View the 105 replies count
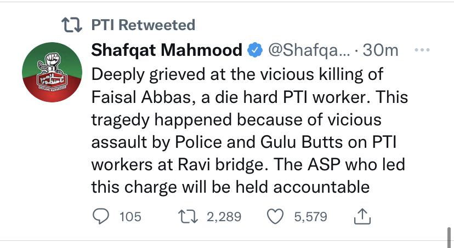The image size is (454, 248). 130,217
